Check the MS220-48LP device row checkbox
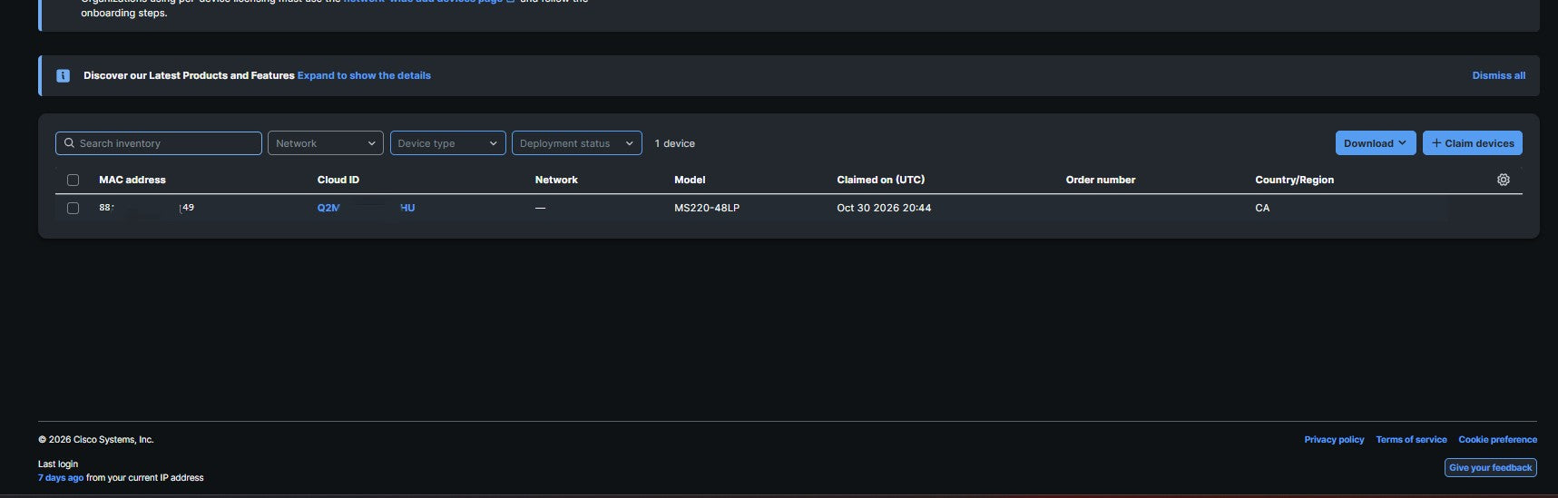This screenshot has width=1558, height=498. tap(73, 208)
